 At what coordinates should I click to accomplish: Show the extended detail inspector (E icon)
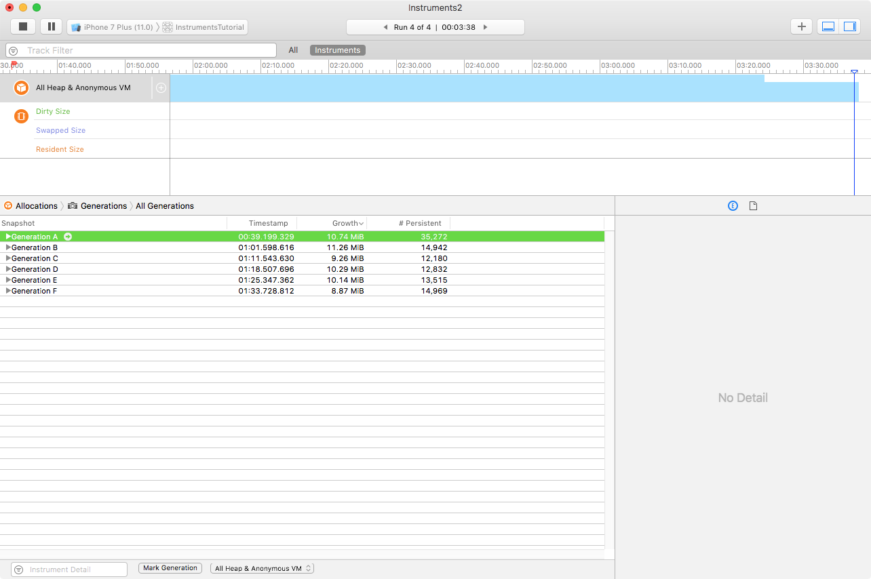click(733, 206)
